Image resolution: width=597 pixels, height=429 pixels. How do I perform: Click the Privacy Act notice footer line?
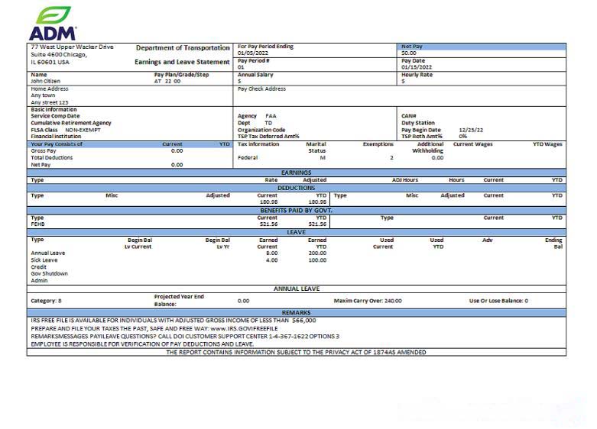click(x=296, y=352)
